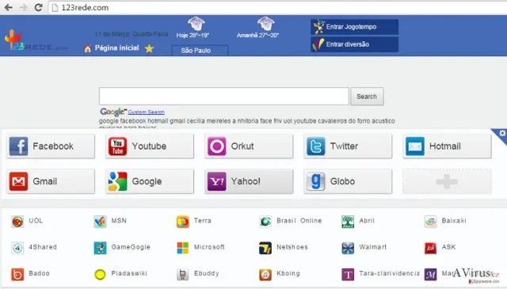The width and height of the screenshot is (507, 289).
Task: Click the Orkut pink circle icon
Action: click(x=216, y=146)
